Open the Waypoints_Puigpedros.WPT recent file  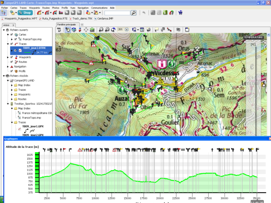coord(19,19)
